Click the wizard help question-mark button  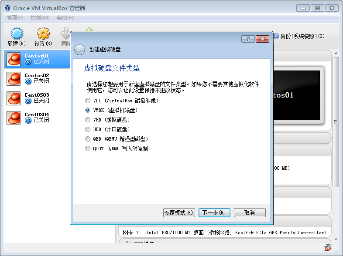click(248, 39)
